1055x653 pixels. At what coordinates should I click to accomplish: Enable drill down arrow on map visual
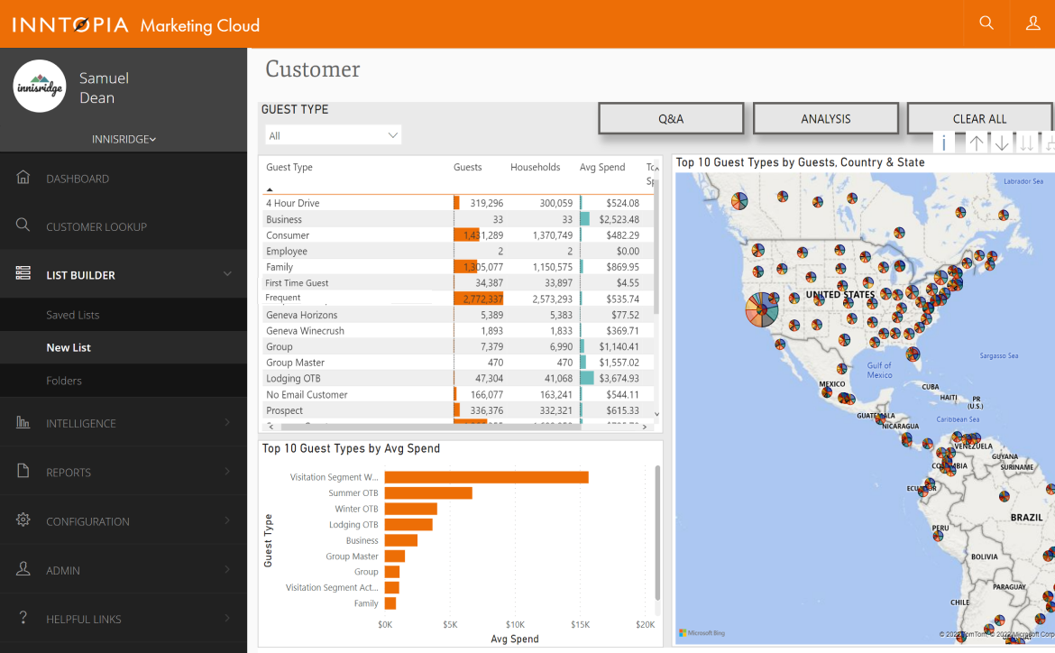[x=1002, y=143]
